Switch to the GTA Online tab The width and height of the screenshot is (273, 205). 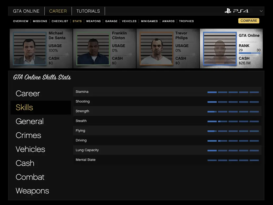click(x=26, y=11)
